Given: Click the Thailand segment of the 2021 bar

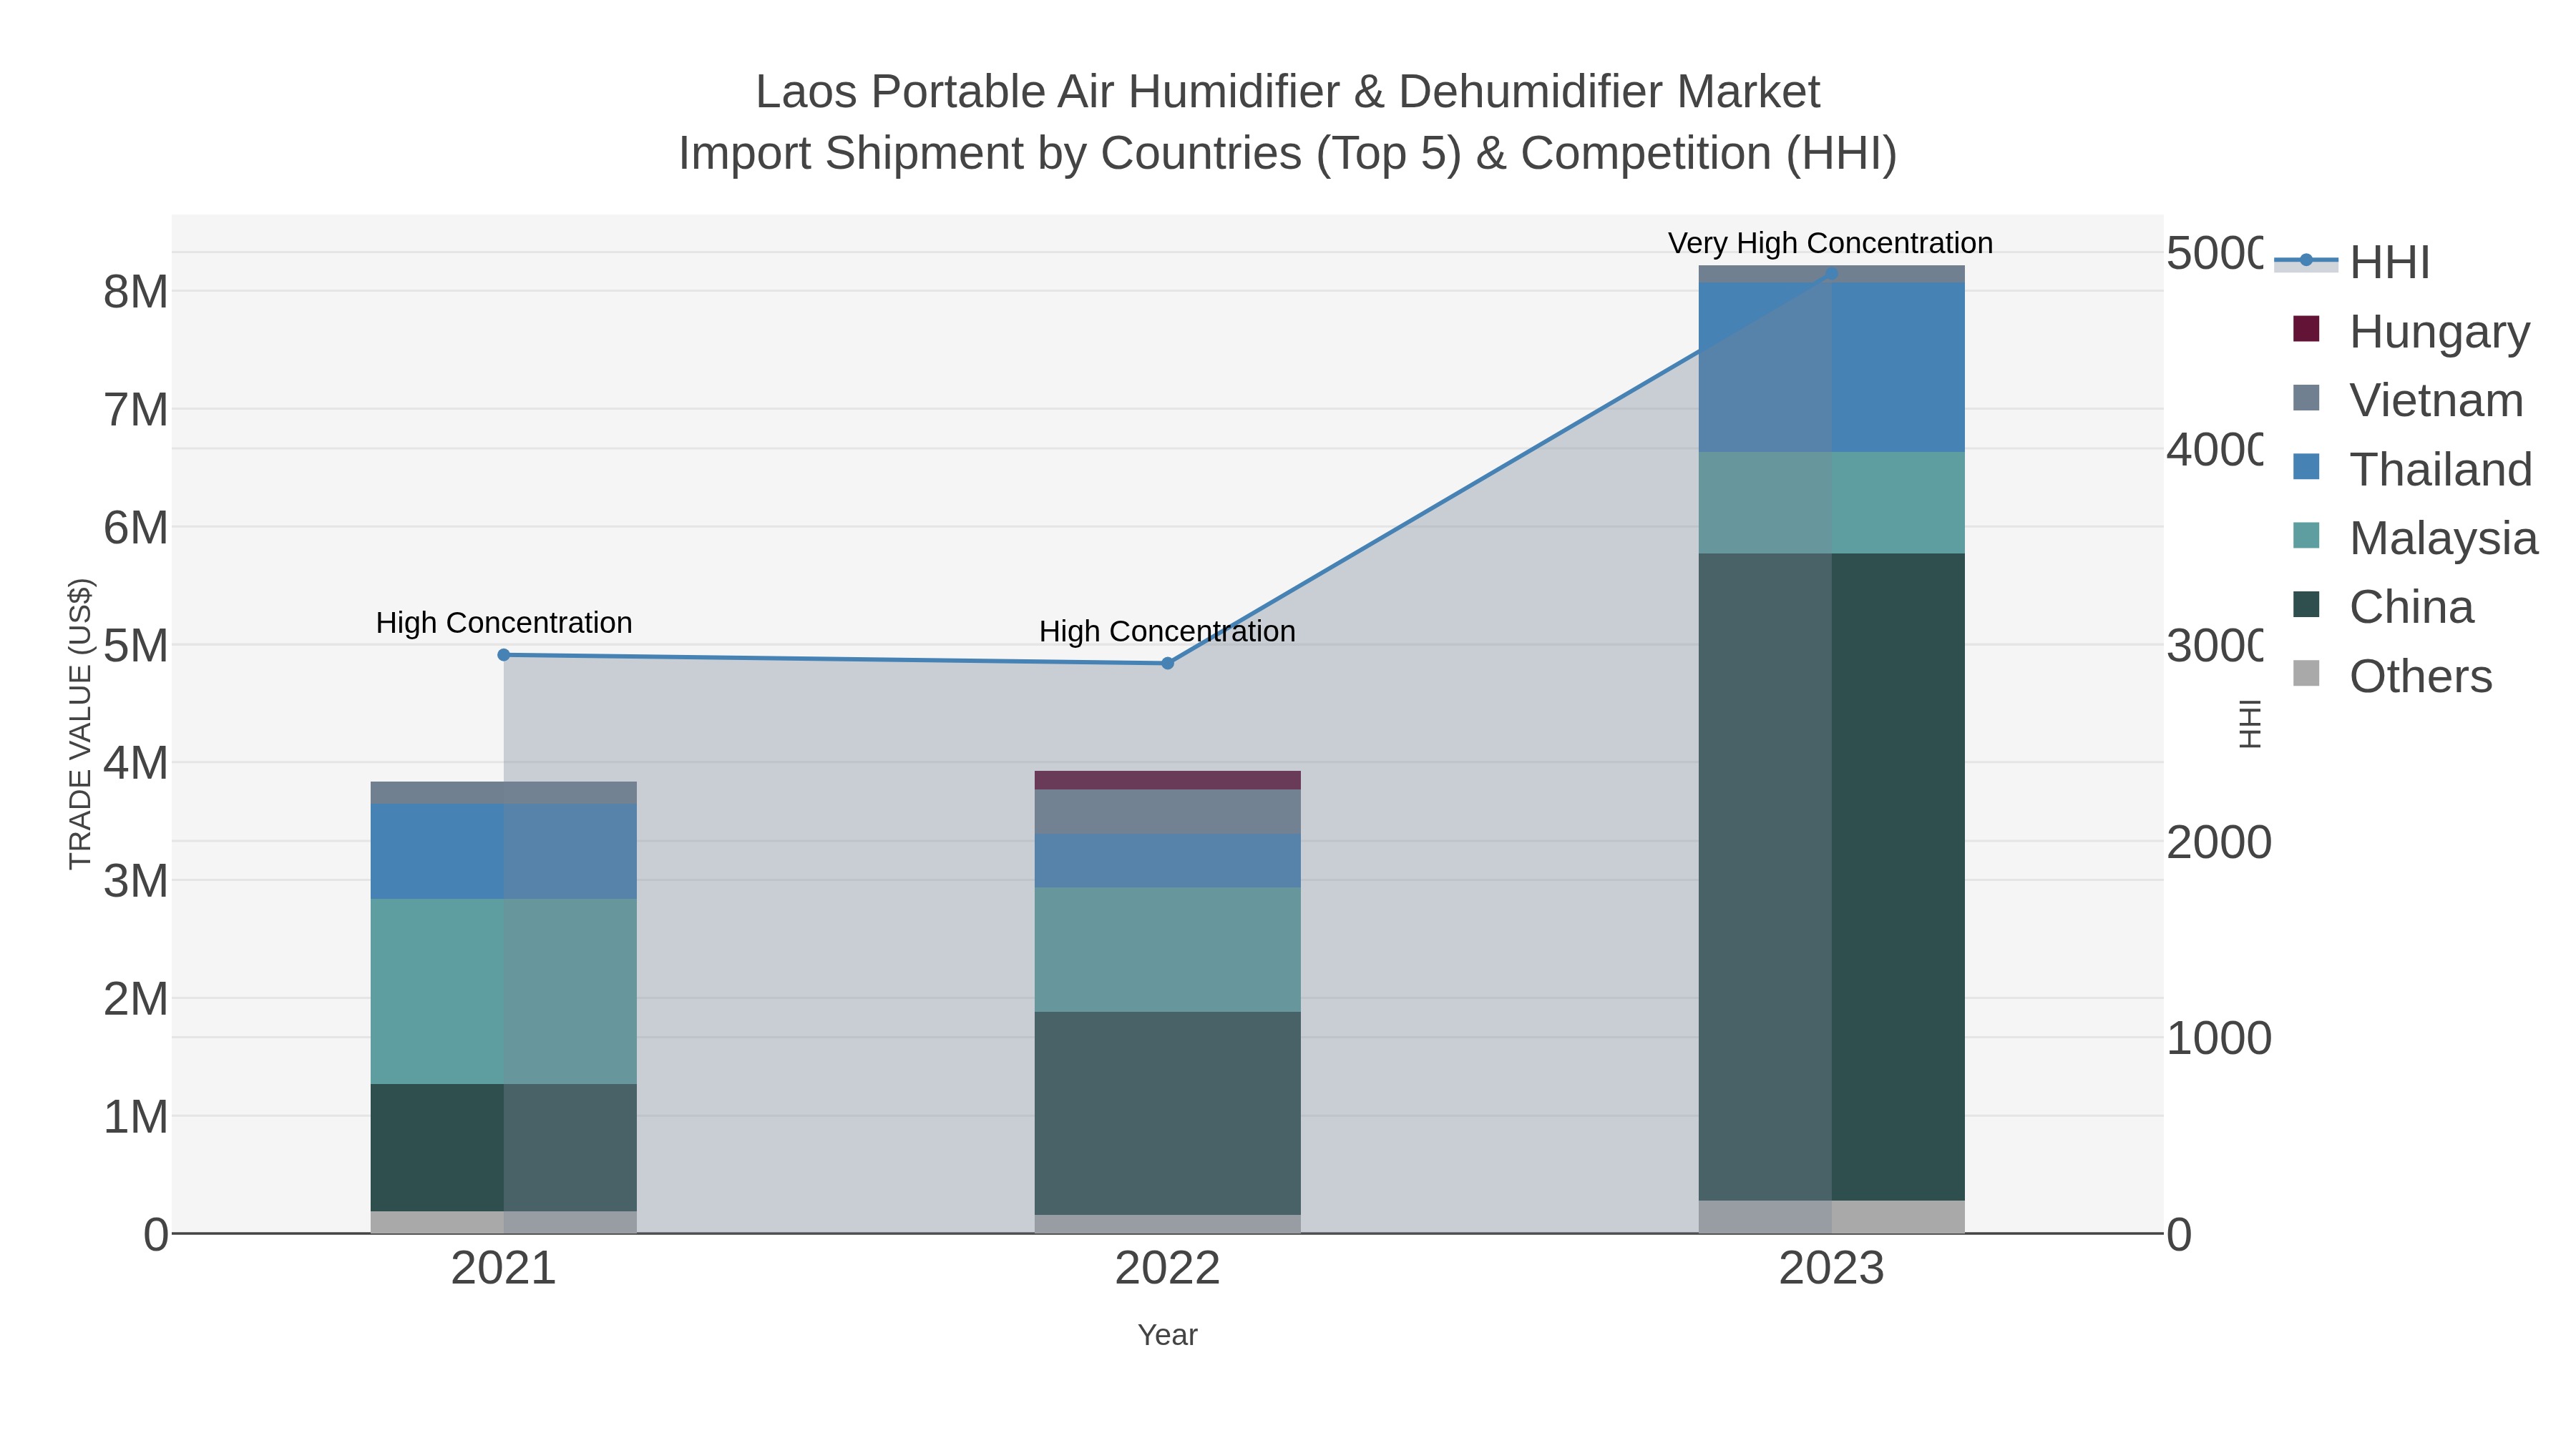Looking at the screenshot, I should click(x=504, y=852).
